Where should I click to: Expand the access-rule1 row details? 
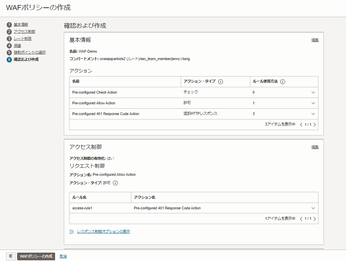coord(313,208)
